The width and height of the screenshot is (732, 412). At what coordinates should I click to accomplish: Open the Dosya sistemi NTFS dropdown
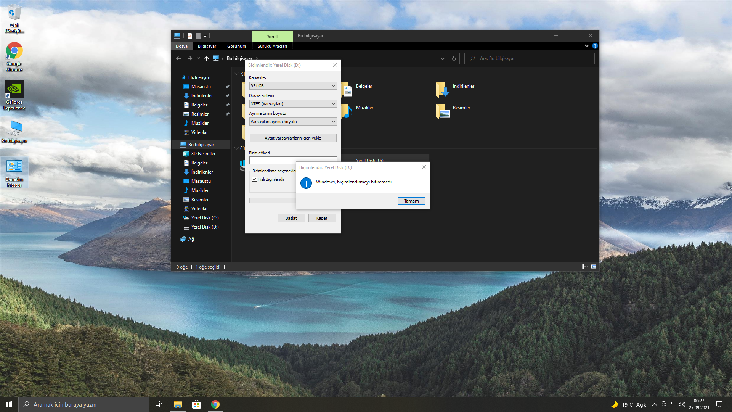(293, 104)
